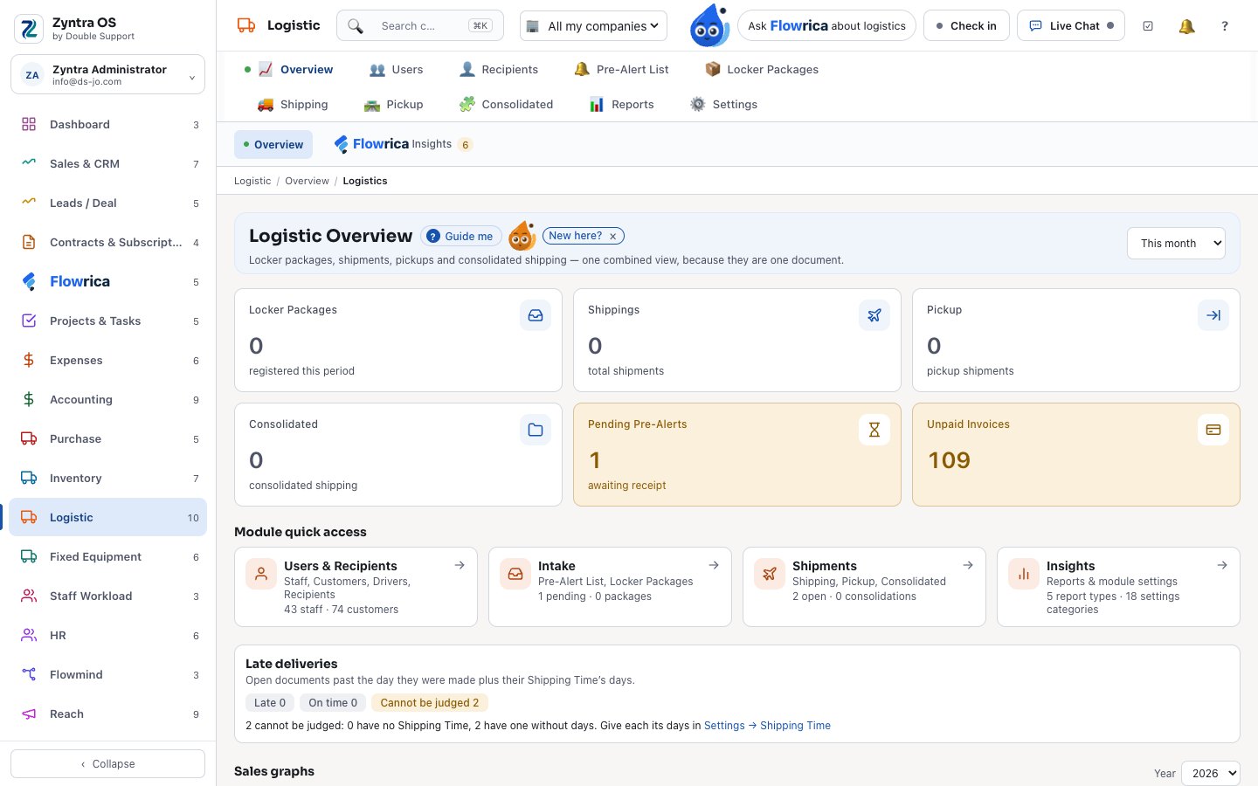Open the Pre-Alert List tab
This screenshot has height=786, width=1258.
coord(621,69)
